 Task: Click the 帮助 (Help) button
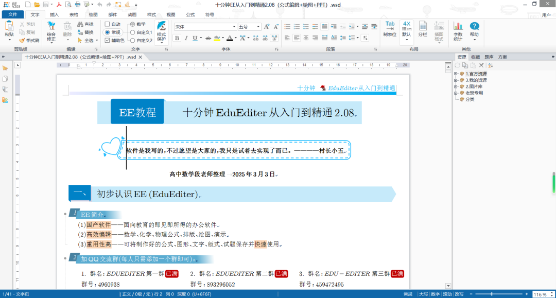474,29
